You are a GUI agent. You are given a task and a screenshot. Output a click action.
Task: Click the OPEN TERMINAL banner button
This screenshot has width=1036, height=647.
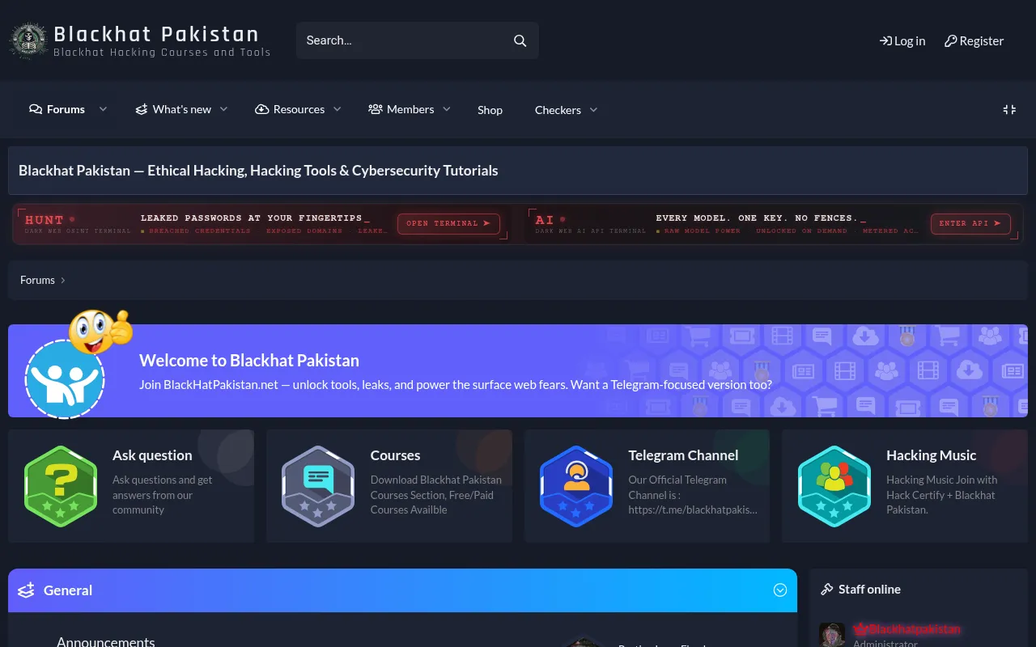point(448,224)
